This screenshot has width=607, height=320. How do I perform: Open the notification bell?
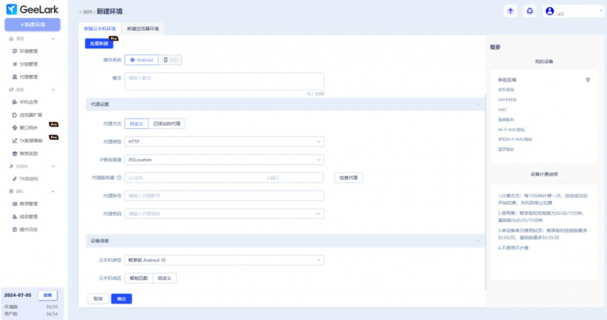(x=529, y=11)
